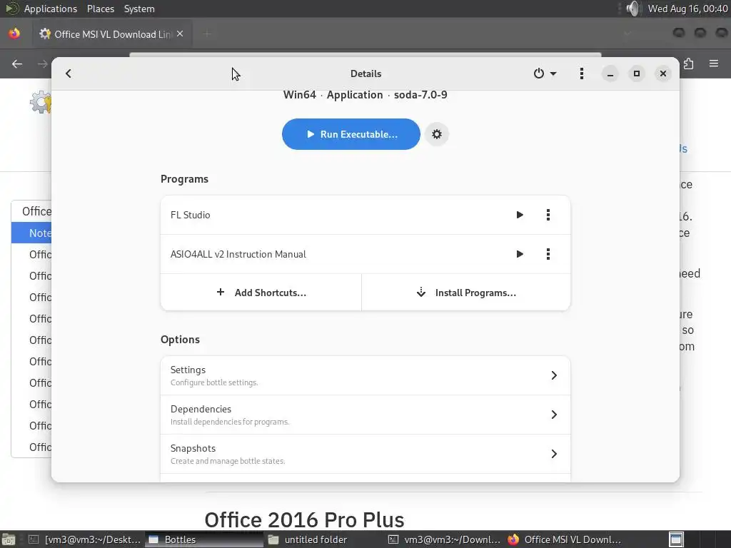Click Firefox back navigation arrow
Image resolution: width=731 pixels, height=548 pixels.
click(17, 64)
